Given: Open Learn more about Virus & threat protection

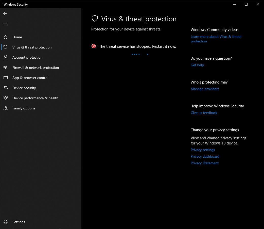Looking at the screenshot, I should pyautogui.click(x=216, y=39).
